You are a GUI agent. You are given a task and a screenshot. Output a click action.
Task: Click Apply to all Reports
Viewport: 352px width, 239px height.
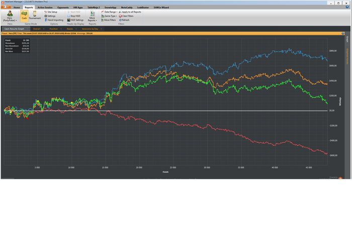pyautogui.click(x=131, y=12)
